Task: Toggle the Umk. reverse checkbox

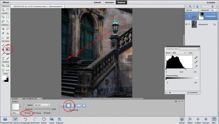Action: (25, 113)
